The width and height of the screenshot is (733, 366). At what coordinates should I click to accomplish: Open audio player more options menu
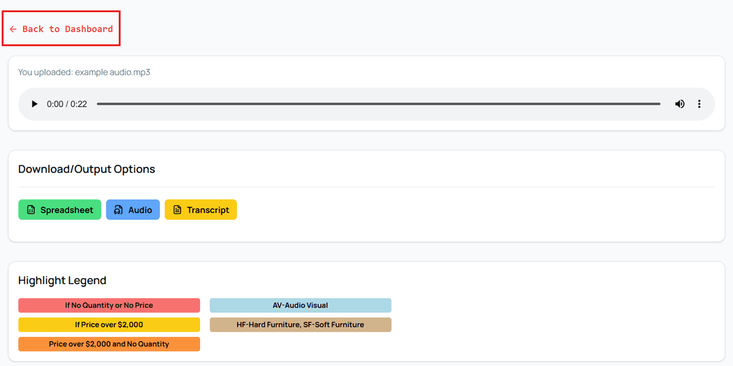click(x=699, y=104)
